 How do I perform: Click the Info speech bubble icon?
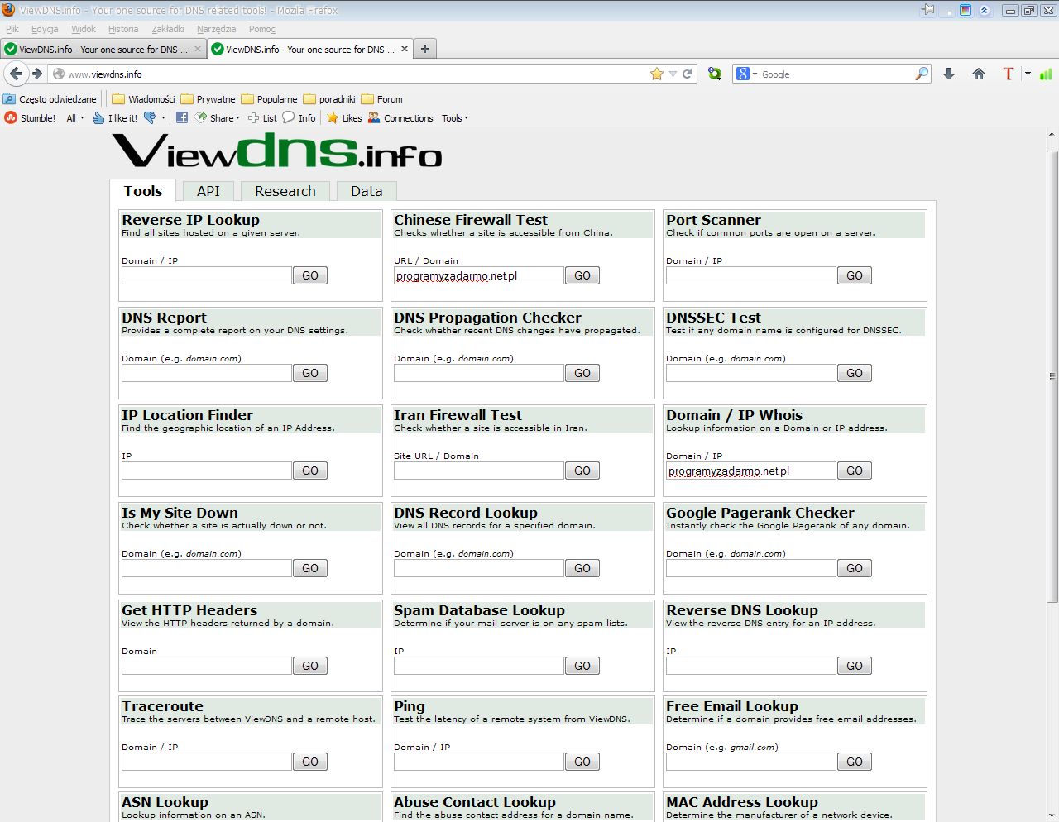point(288,117)
